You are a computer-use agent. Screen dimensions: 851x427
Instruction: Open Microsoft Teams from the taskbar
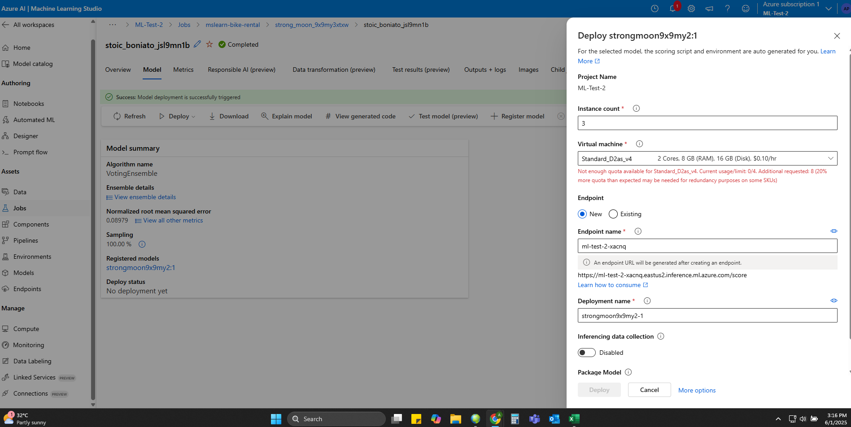point(534,419)
